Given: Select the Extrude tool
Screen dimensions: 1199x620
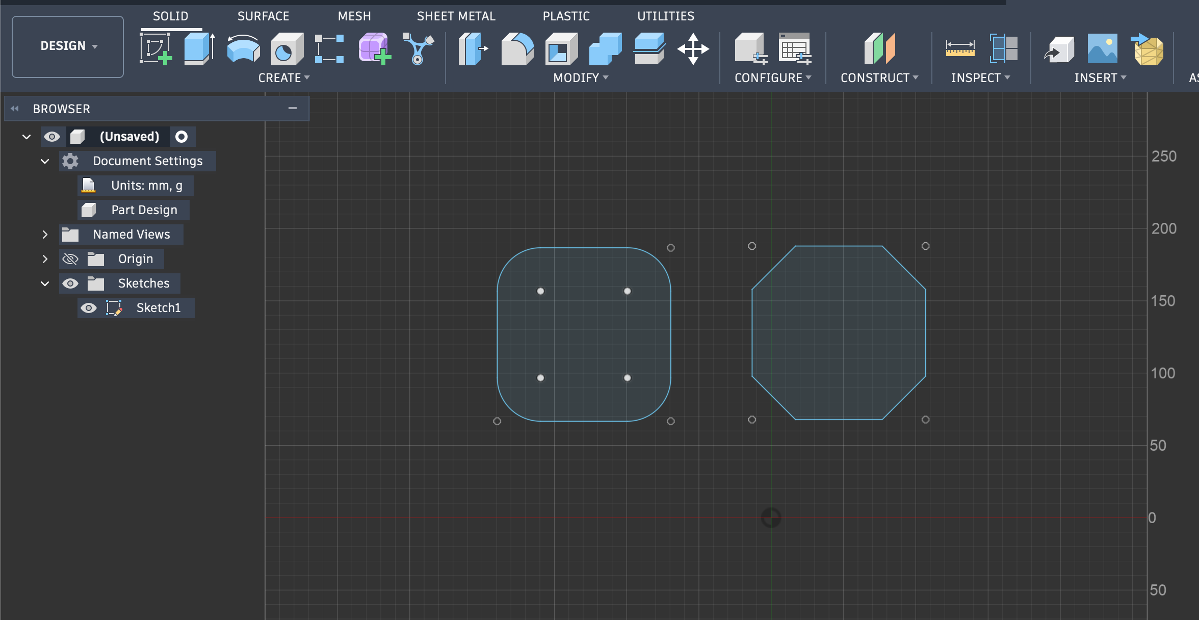Looking at the screenshot, I should pyautogui.click(x=199, y=49).
